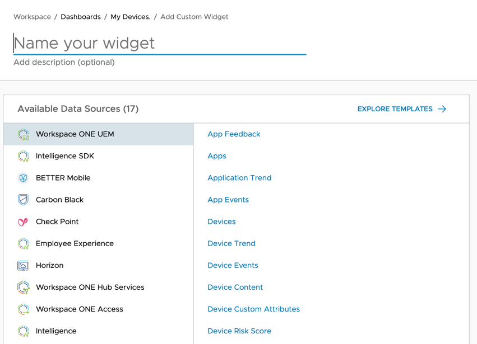This screenshot has width=477, height=344.
Task: Click the Name your widget field
Action: [159, 43]
